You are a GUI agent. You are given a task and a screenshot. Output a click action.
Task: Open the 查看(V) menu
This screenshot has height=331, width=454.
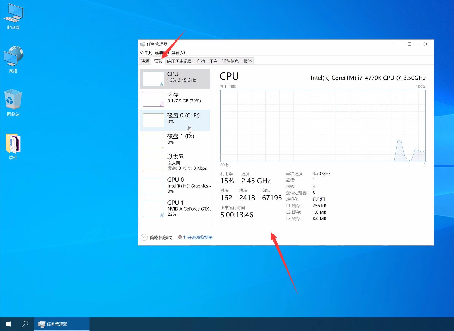(x=178, y=52)
